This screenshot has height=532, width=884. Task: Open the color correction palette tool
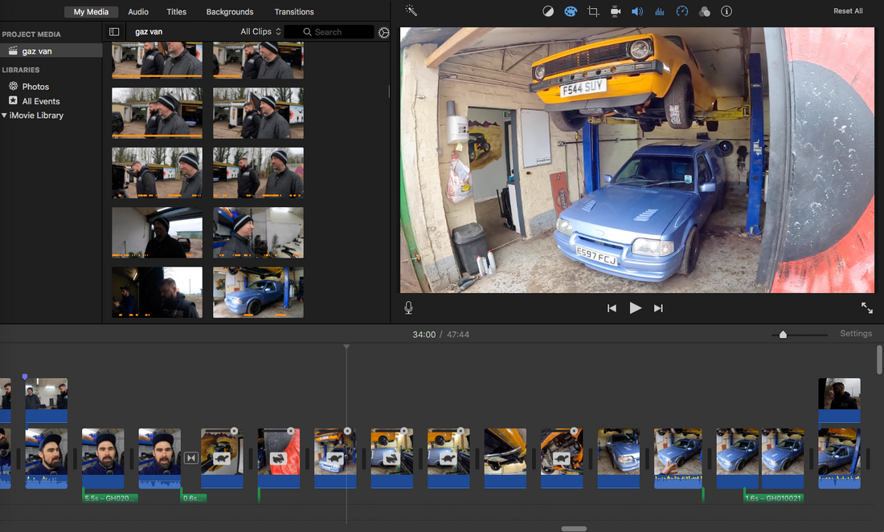571,11
